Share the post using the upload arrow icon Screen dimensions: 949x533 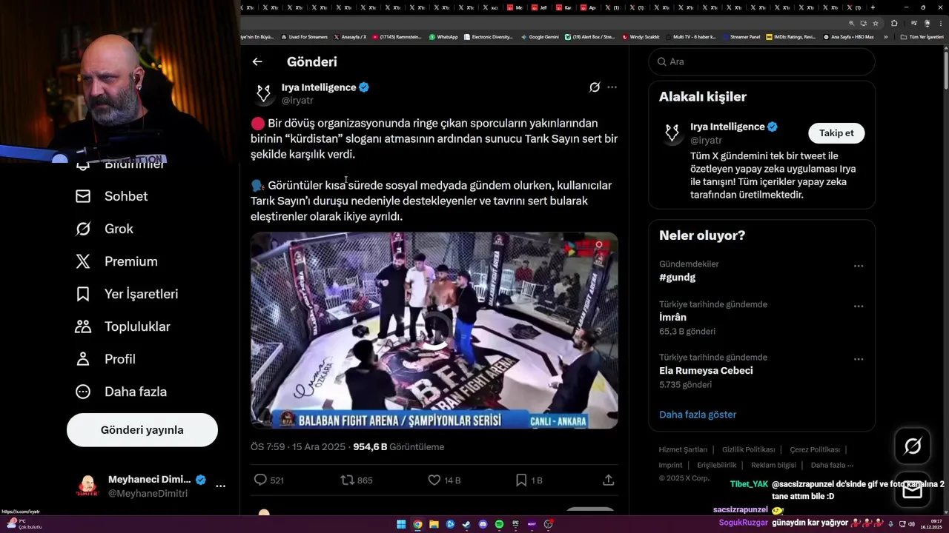point(609,480)
